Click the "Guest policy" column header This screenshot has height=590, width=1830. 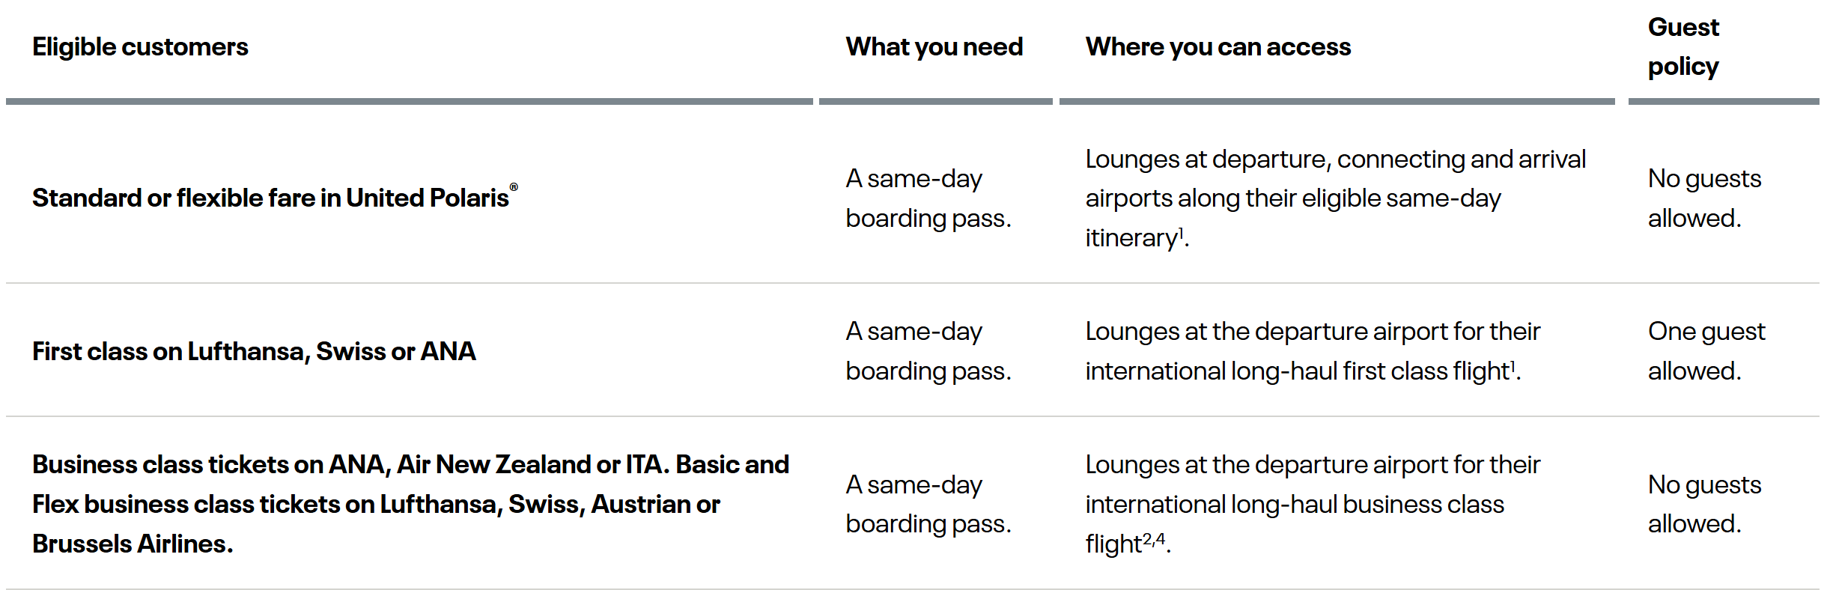[1683, 47]
